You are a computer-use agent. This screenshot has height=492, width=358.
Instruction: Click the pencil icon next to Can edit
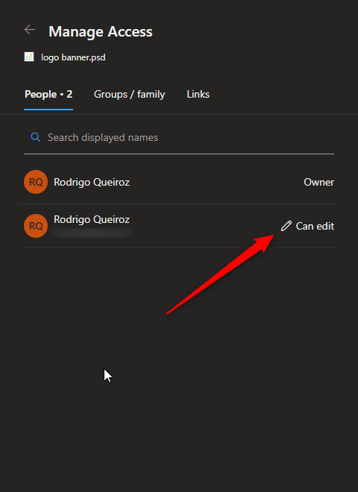286,226
